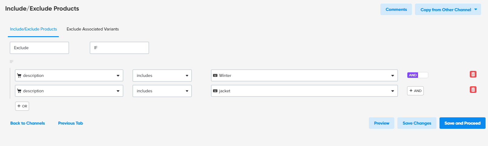Open the Comments panel
The height and width of the screenshot is (146, 488).
point(396,10)
